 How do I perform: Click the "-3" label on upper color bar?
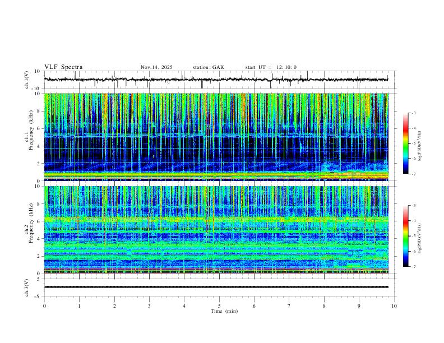414,113
